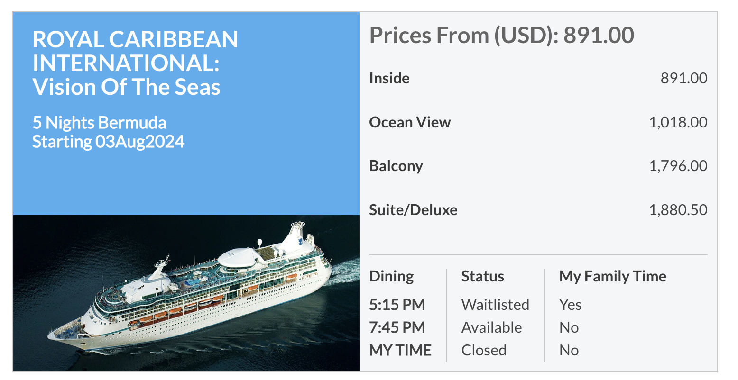Click the My Family Time column header
Image resolution: width=738 pixels, height=380 pixels.
click(613, 277)
